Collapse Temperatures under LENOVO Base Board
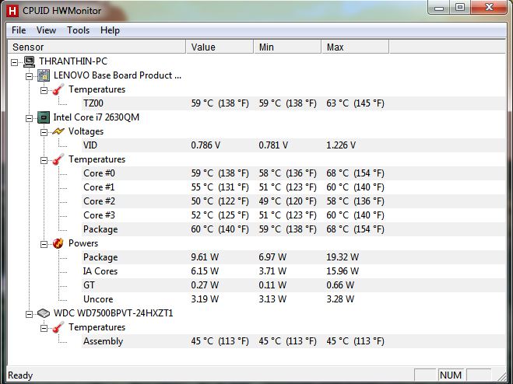The image size is (513, 384). [x=44, y=90]
